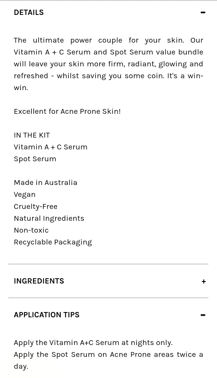Click the 'Non-toxic' attribute text

(31, 230)
